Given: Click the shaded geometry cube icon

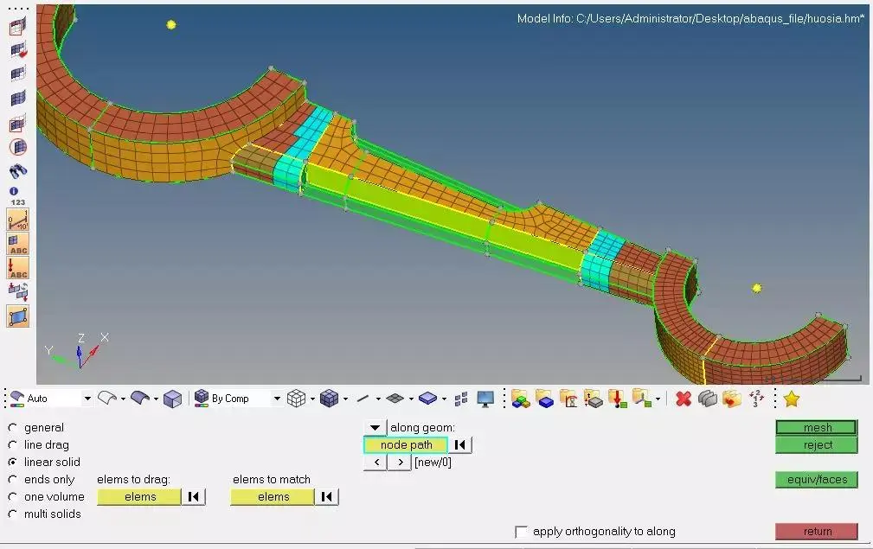Looking at the screenshot, I should click(173, 399).
